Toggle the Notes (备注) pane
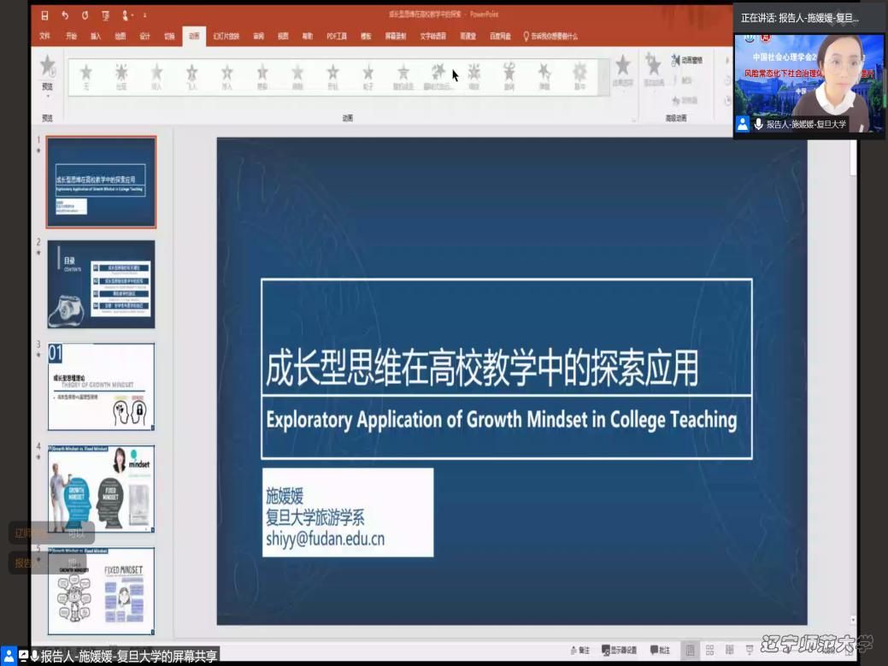This screenshot has width=888, height=666. 579,650
